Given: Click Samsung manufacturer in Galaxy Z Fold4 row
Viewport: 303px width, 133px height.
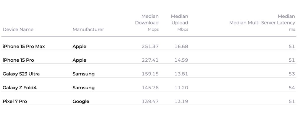Looking at the screenshot, I should pyautogui.click(x=84, y=88).
